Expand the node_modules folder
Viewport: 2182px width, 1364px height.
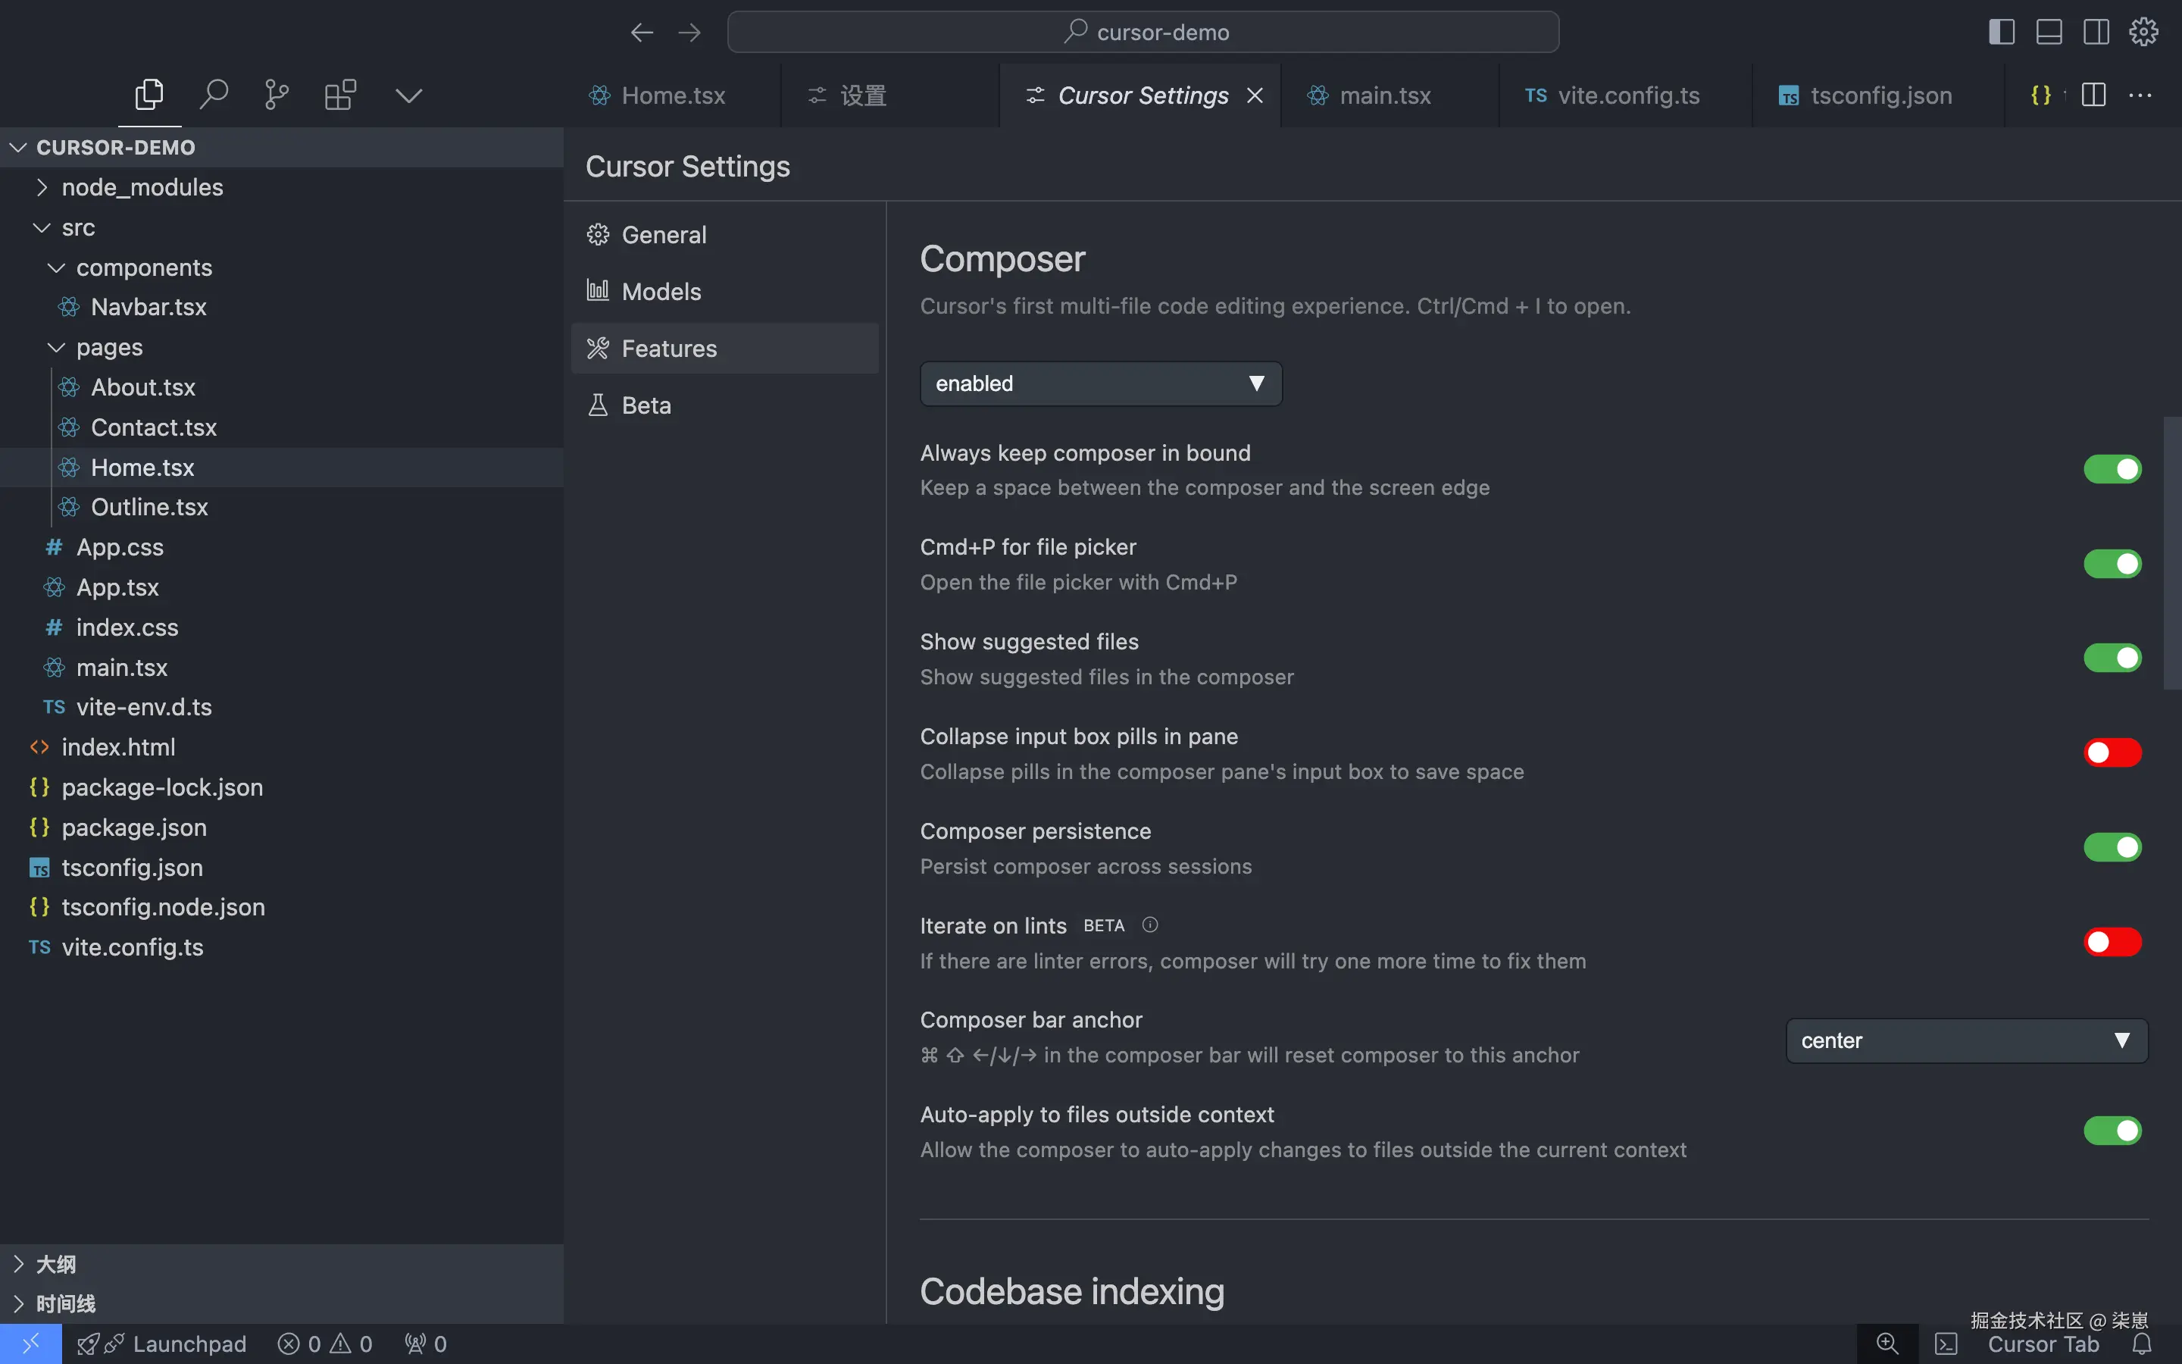click(142, 188)
